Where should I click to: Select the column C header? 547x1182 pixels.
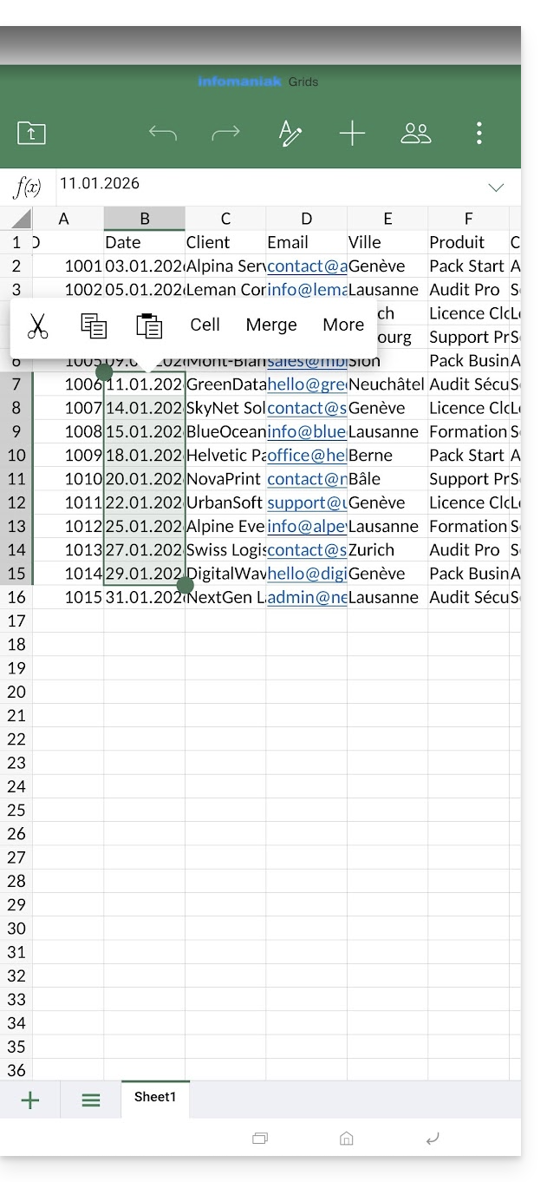coord(225,219)
